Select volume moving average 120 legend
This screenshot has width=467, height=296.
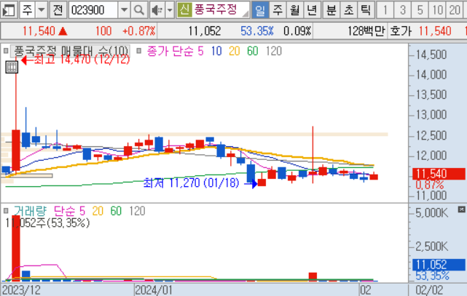137,211
